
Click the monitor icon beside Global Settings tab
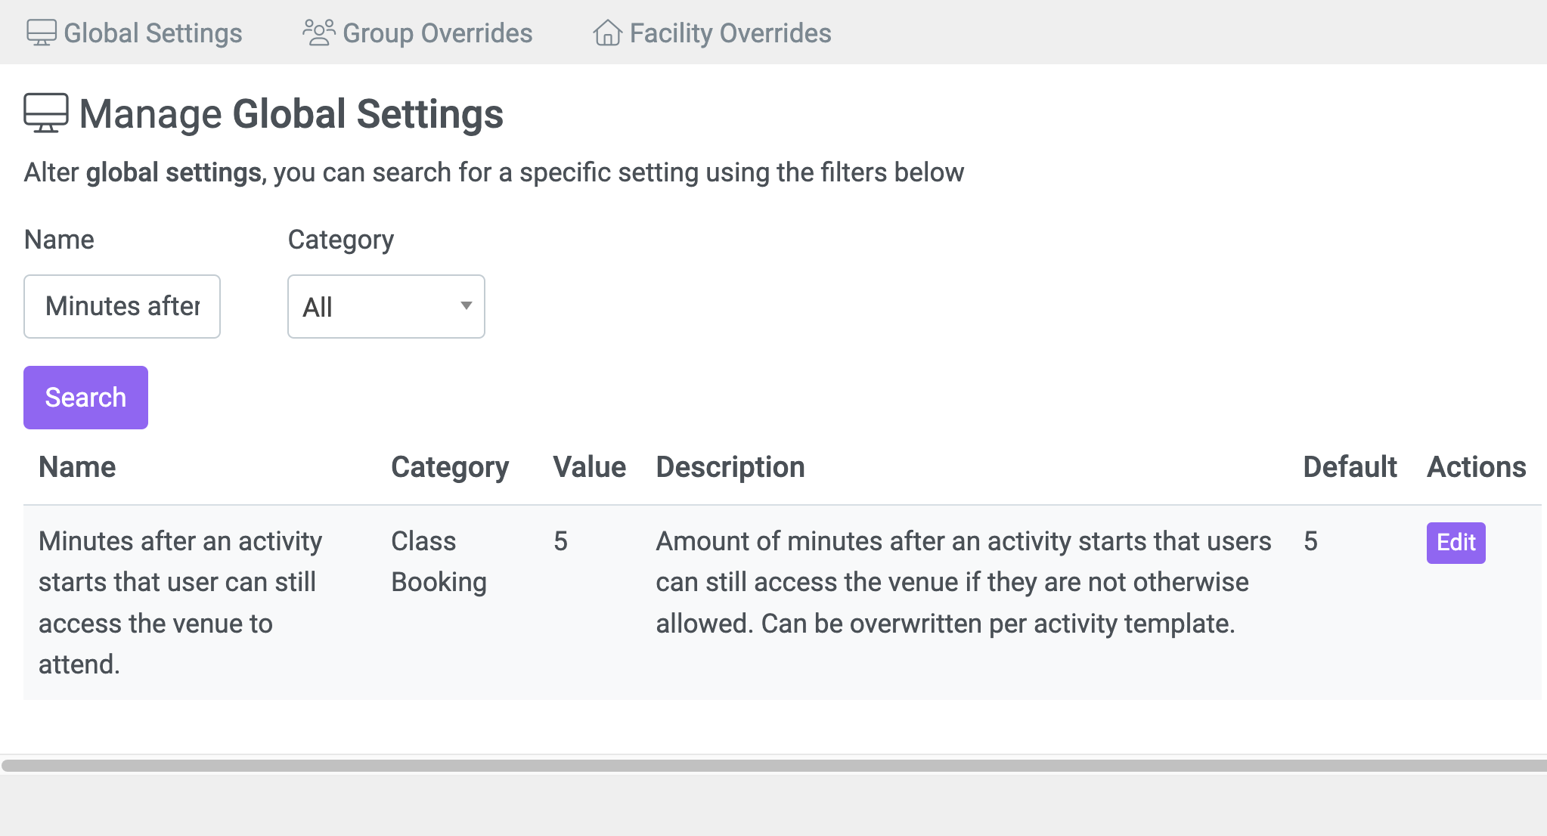point(41,33)
